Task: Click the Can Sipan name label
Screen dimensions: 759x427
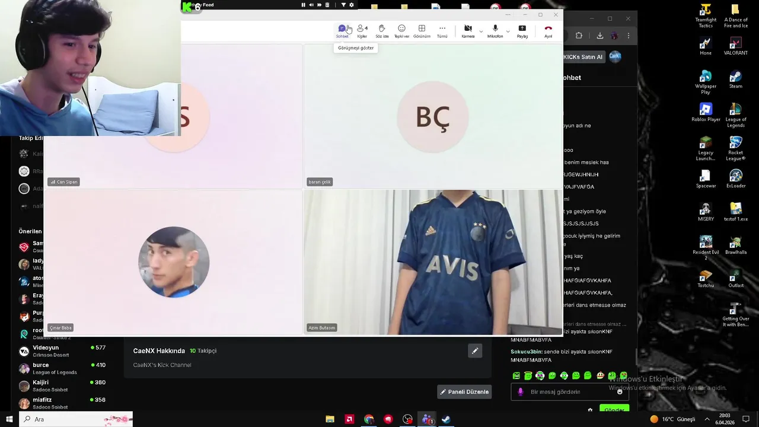Action: pos(64,182)
